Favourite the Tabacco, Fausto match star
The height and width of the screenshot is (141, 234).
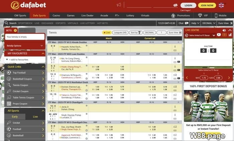87,94
